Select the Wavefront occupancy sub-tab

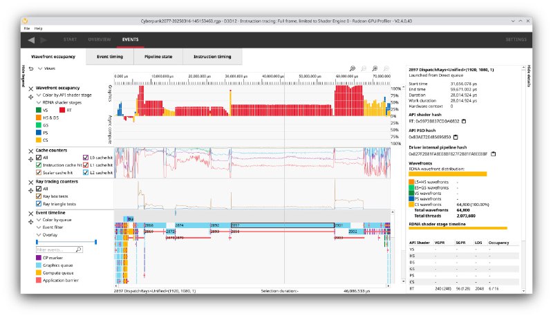pos(53,57)
